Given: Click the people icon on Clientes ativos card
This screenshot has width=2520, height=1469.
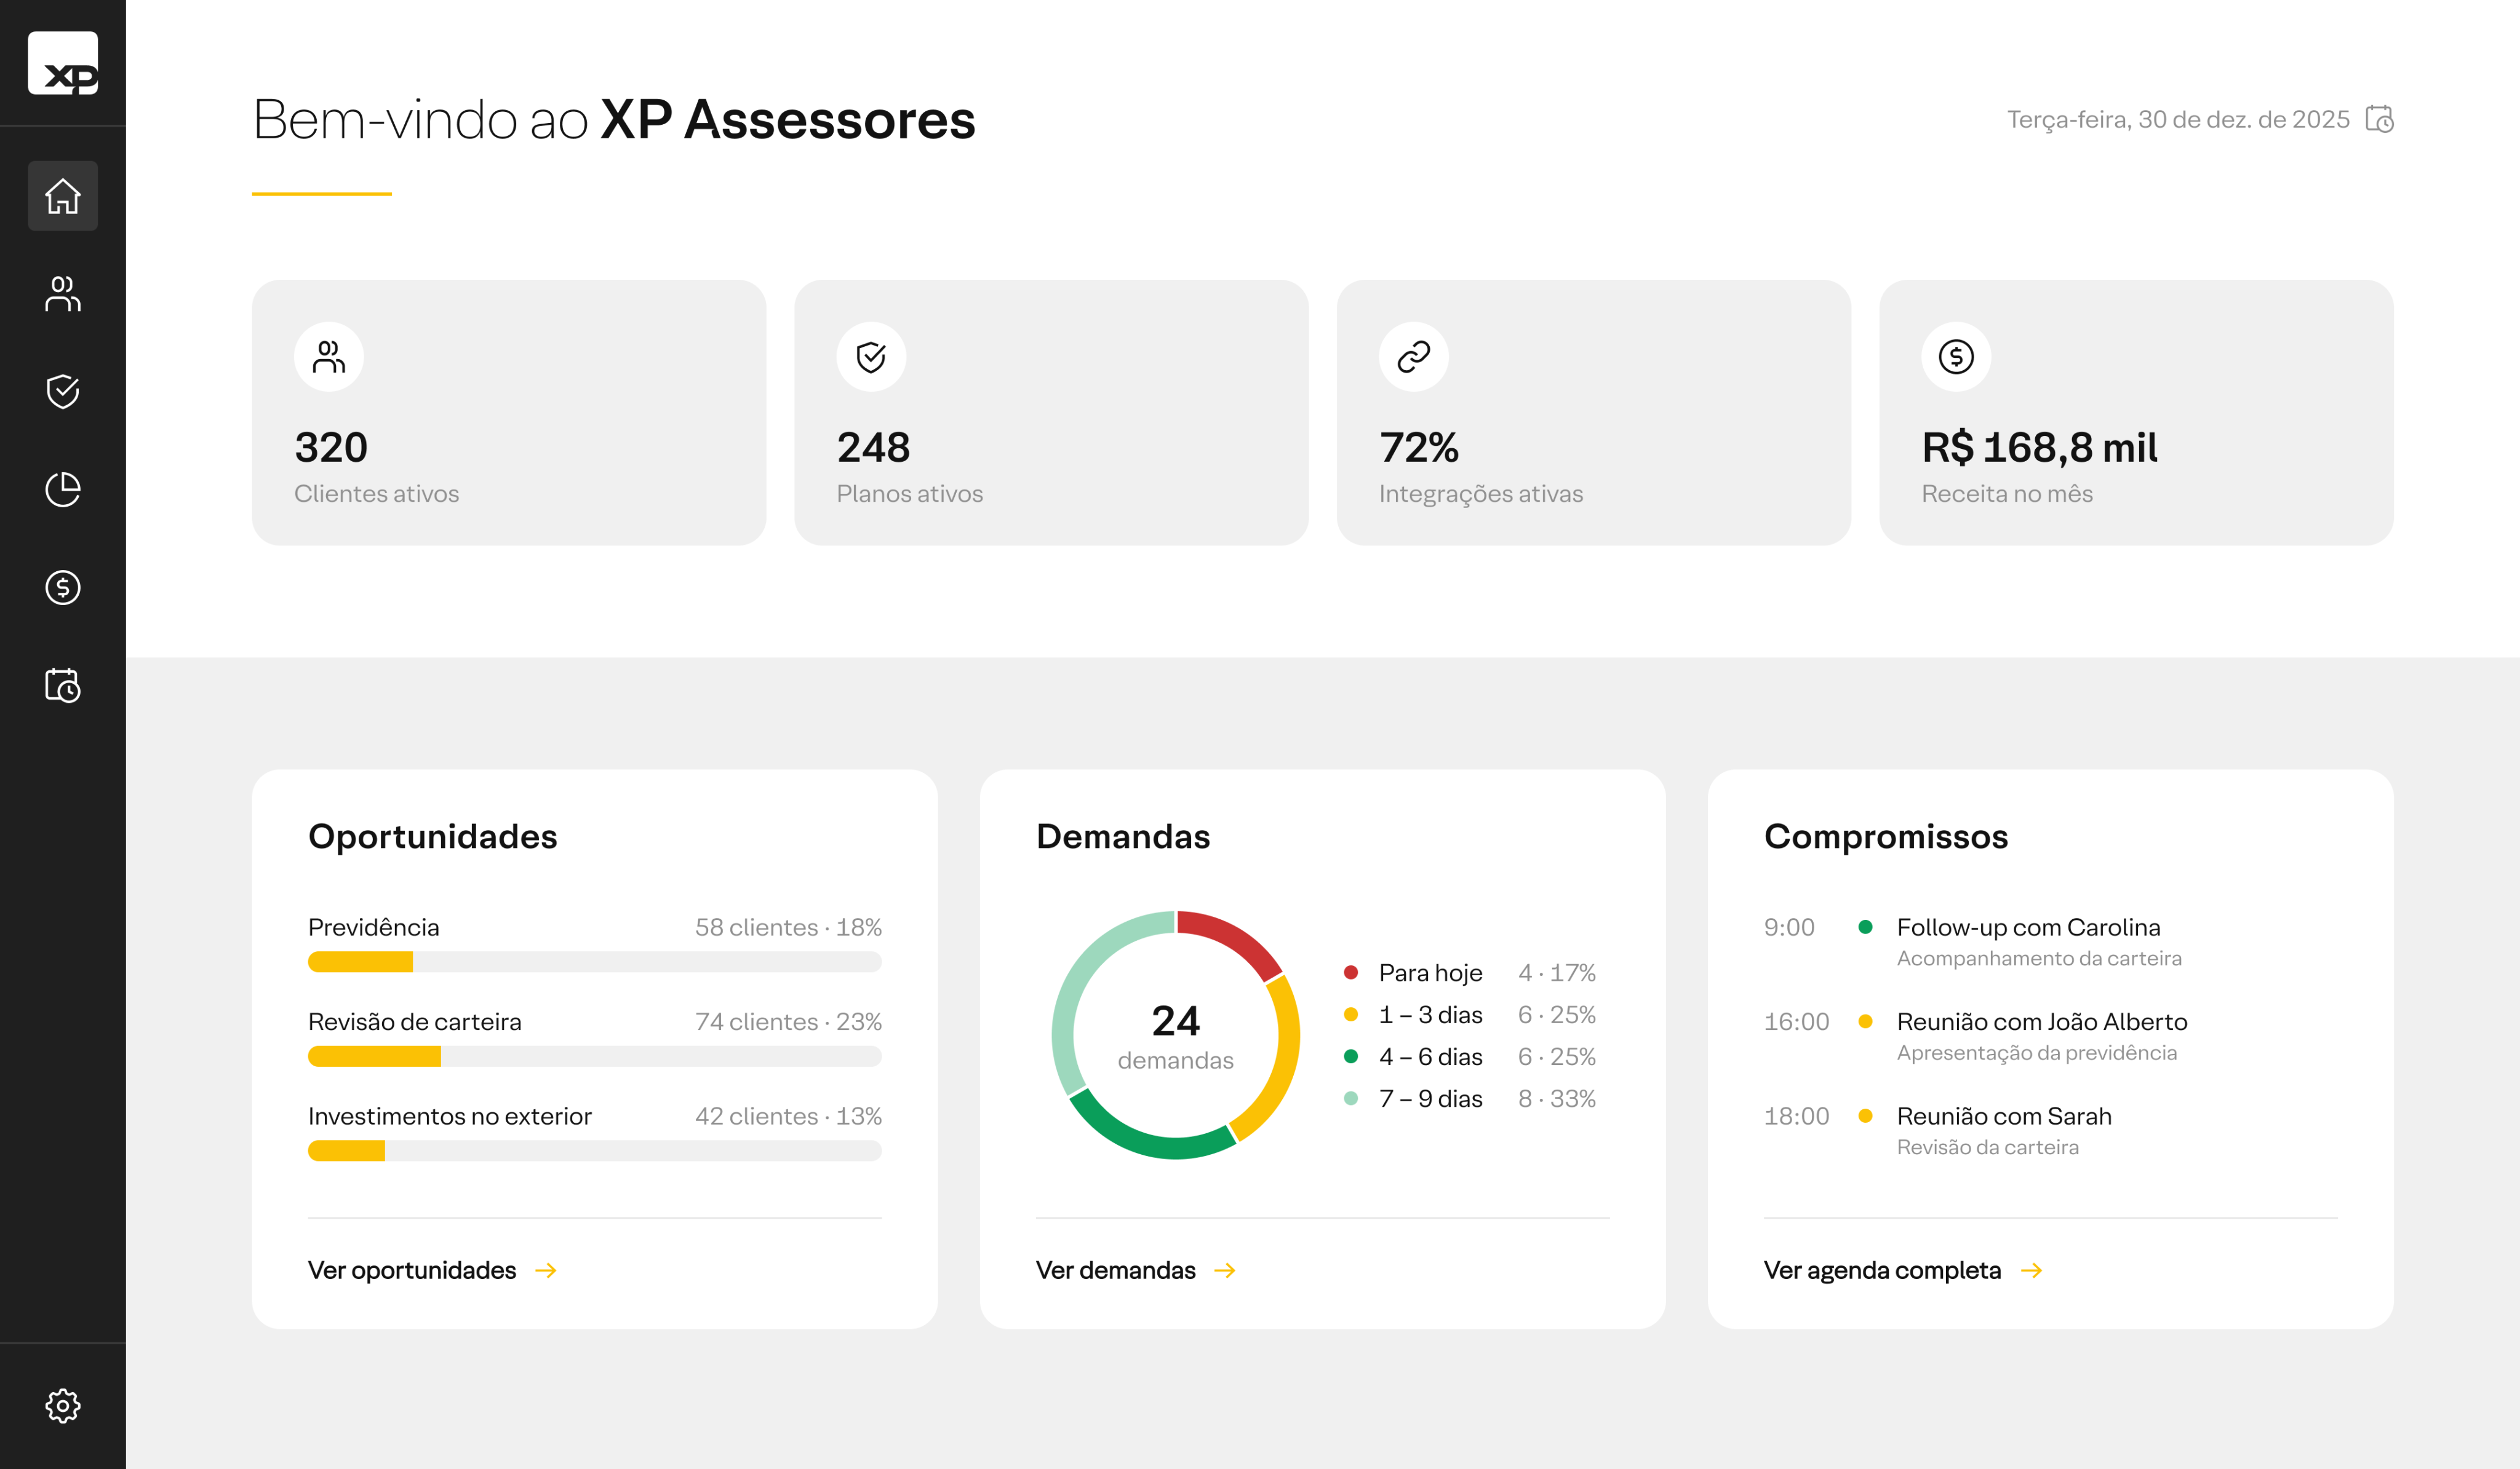Looking at the screenshot, I should click(x=329, y=357).
